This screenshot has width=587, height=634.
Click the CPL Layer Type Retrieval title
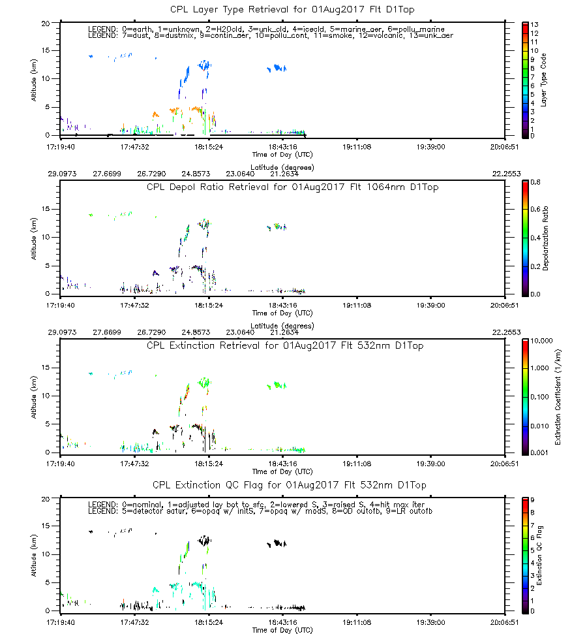[x=292, y=9]
